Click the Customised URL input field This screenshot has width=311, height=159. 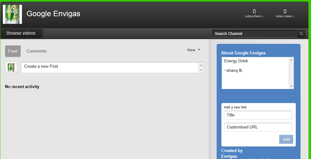[258, 127]
